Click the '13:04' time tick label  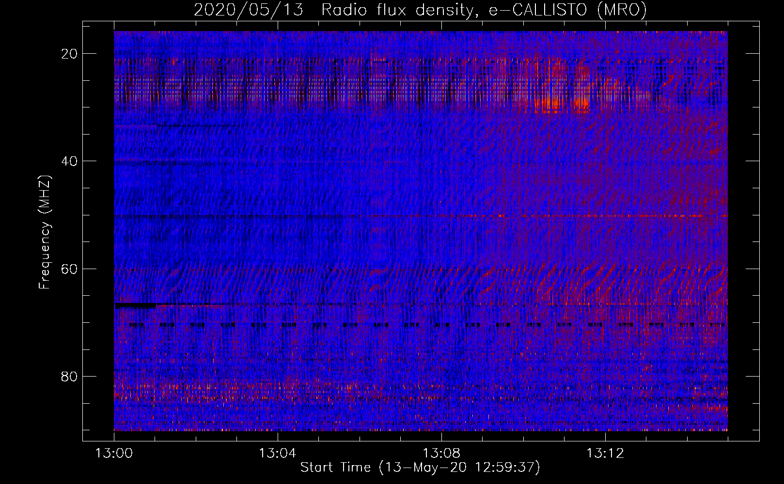(278, 454)
